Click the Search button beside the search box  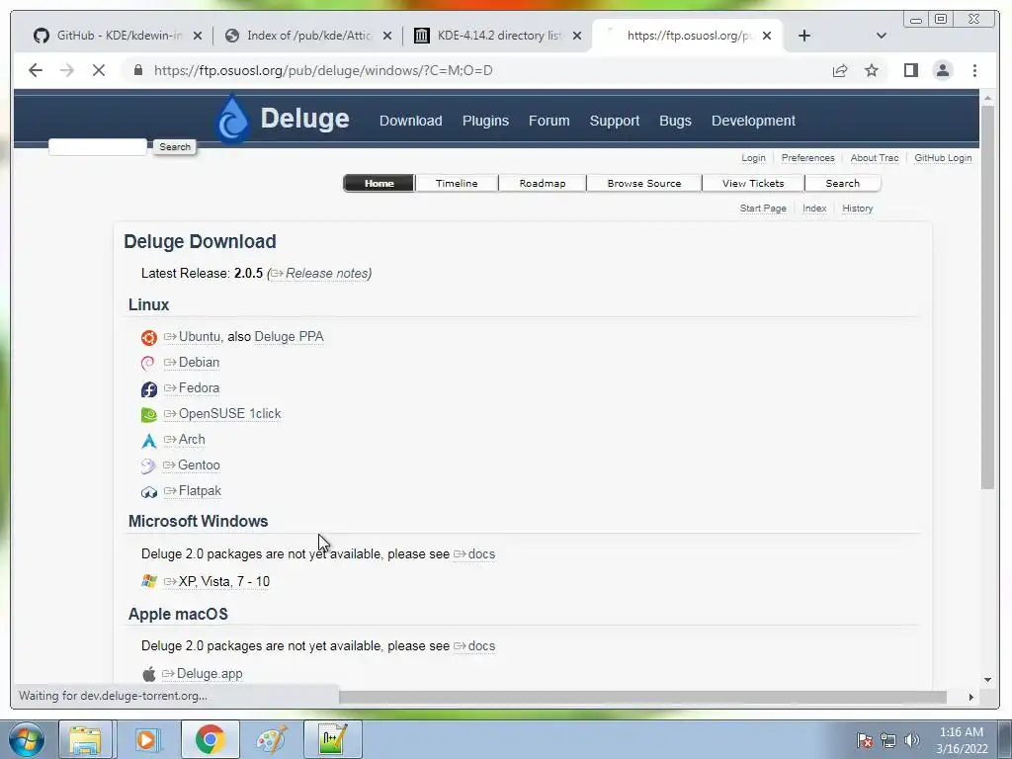(175, 147)
